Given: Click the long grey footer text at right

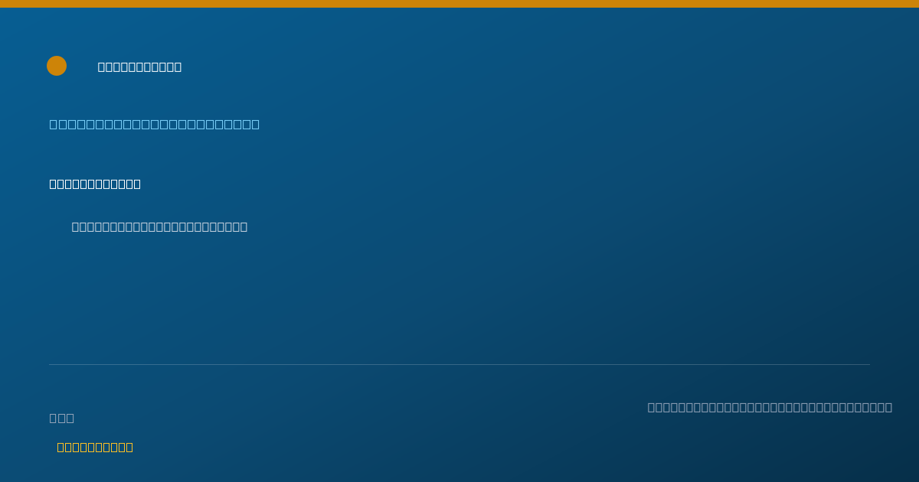Looking at the screenshot, I should click(x=770, y=407).
